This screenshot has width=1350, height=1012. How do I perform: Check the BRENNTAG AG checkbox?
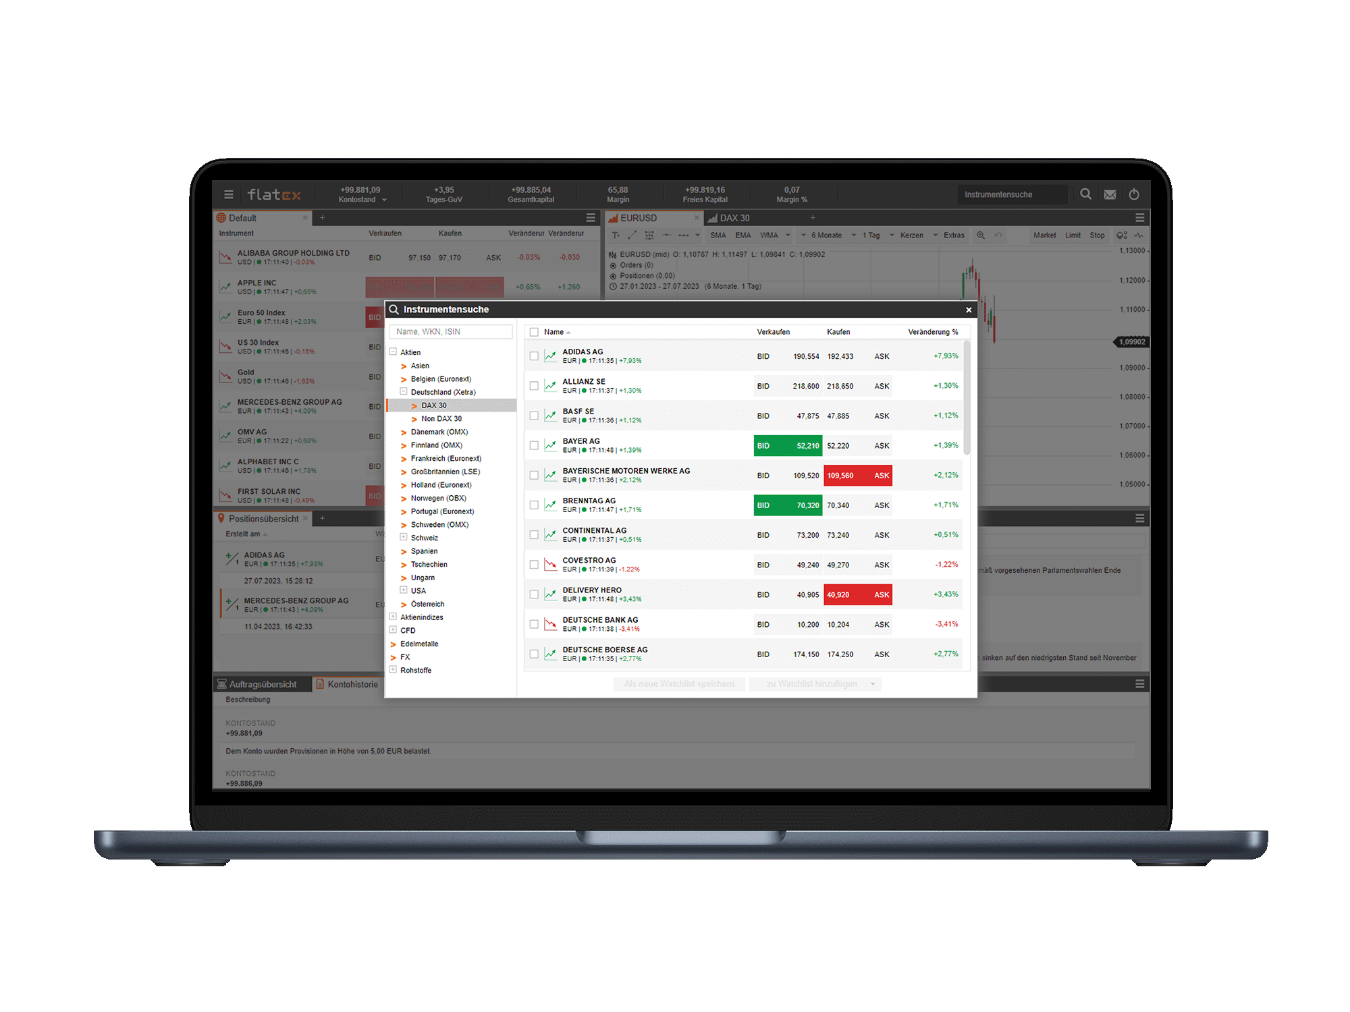coord(534,505)
